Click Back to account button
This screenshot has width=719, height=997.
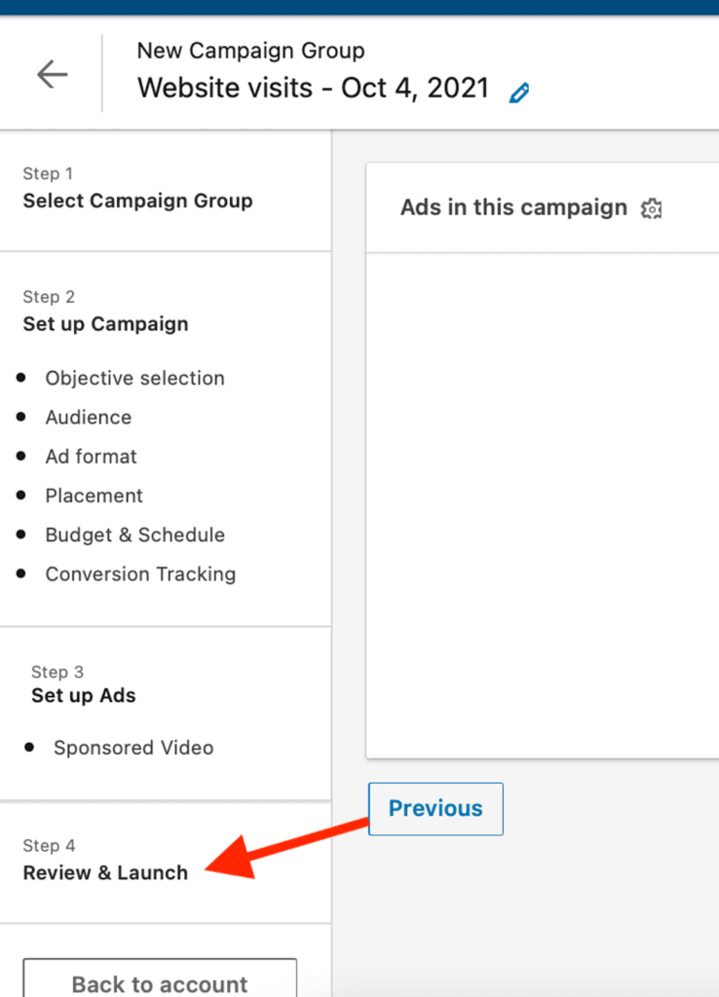[x=160, y=979]
